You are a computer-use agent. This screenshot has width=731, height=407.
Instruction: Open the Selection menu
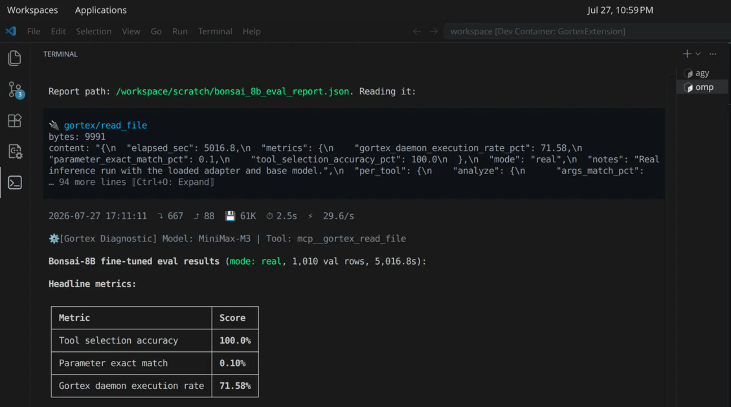[94, 31]
